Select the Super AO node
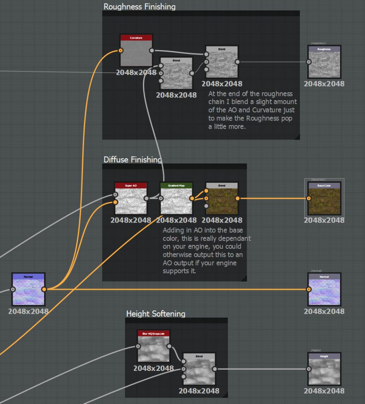Image resolution: width=365 pixels, height=404 pixels. 130,199
